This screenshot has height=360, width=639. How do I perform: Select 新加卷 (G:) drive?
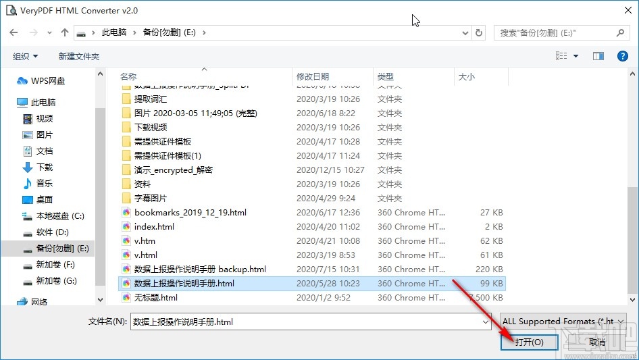[x=49, y=281]
